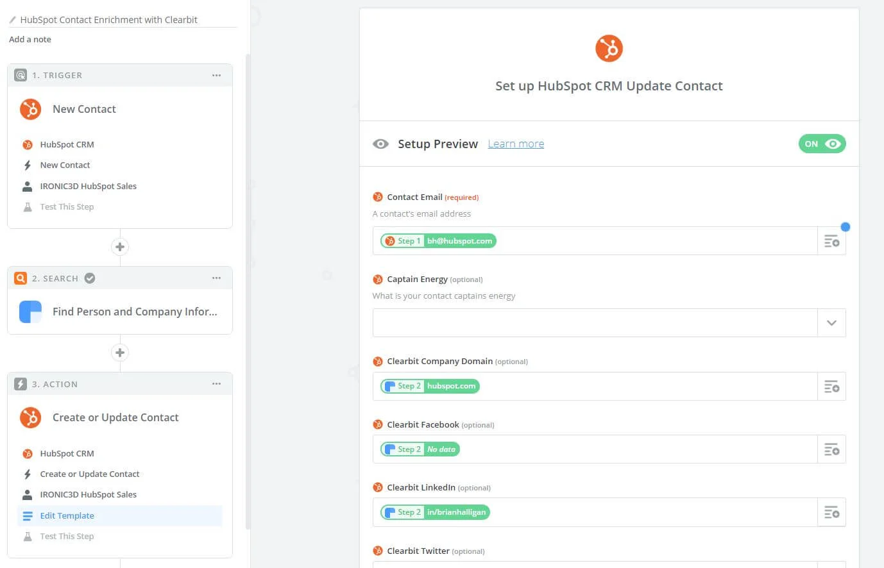884x568 pixels.
Task: Insert a field into Contact Email
Action: [x=831, y=241]
